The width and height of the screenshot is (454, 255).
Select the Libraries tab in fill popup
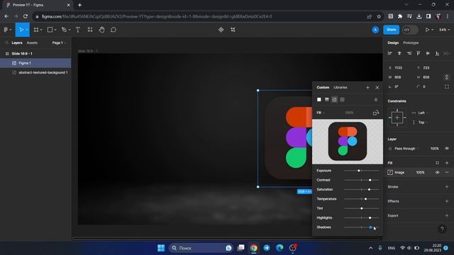click(x=340, y=87)
